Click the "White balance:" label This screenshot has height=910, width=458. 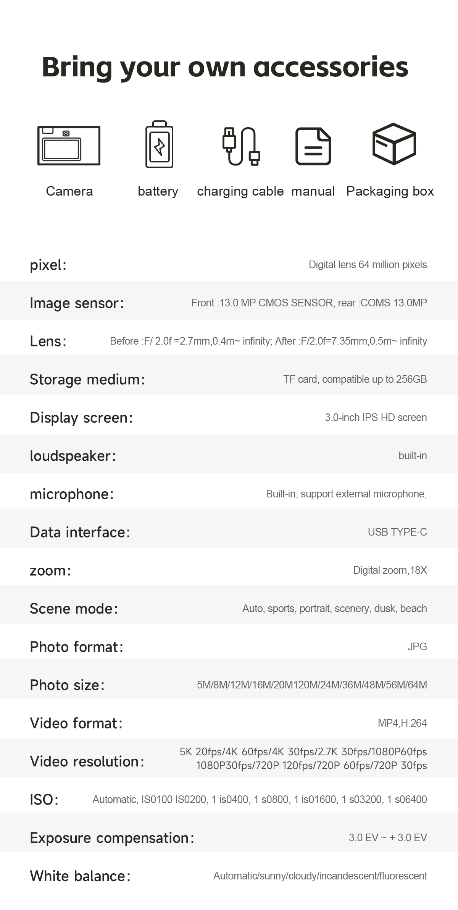[80, 876]
